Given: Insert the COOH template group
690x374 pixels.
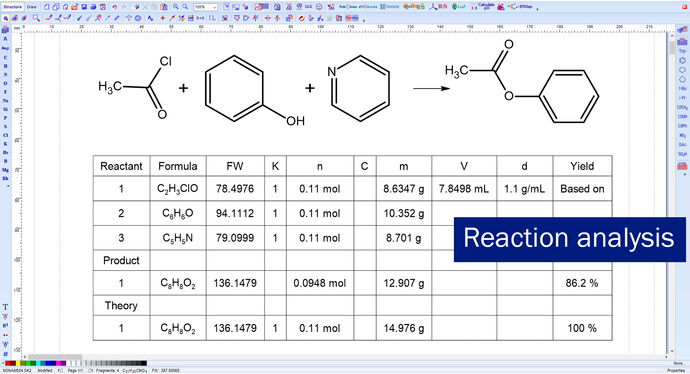Looking at the screenshot, I should tap(682, 117).
